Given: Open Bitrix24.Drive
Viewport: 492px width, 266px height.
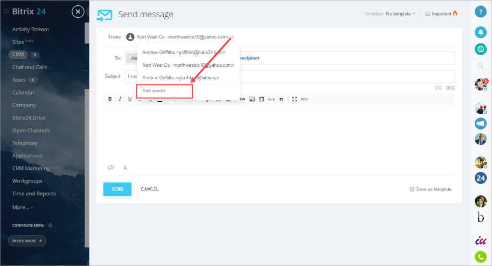Looking at the screenshot, I should (29, 118).
